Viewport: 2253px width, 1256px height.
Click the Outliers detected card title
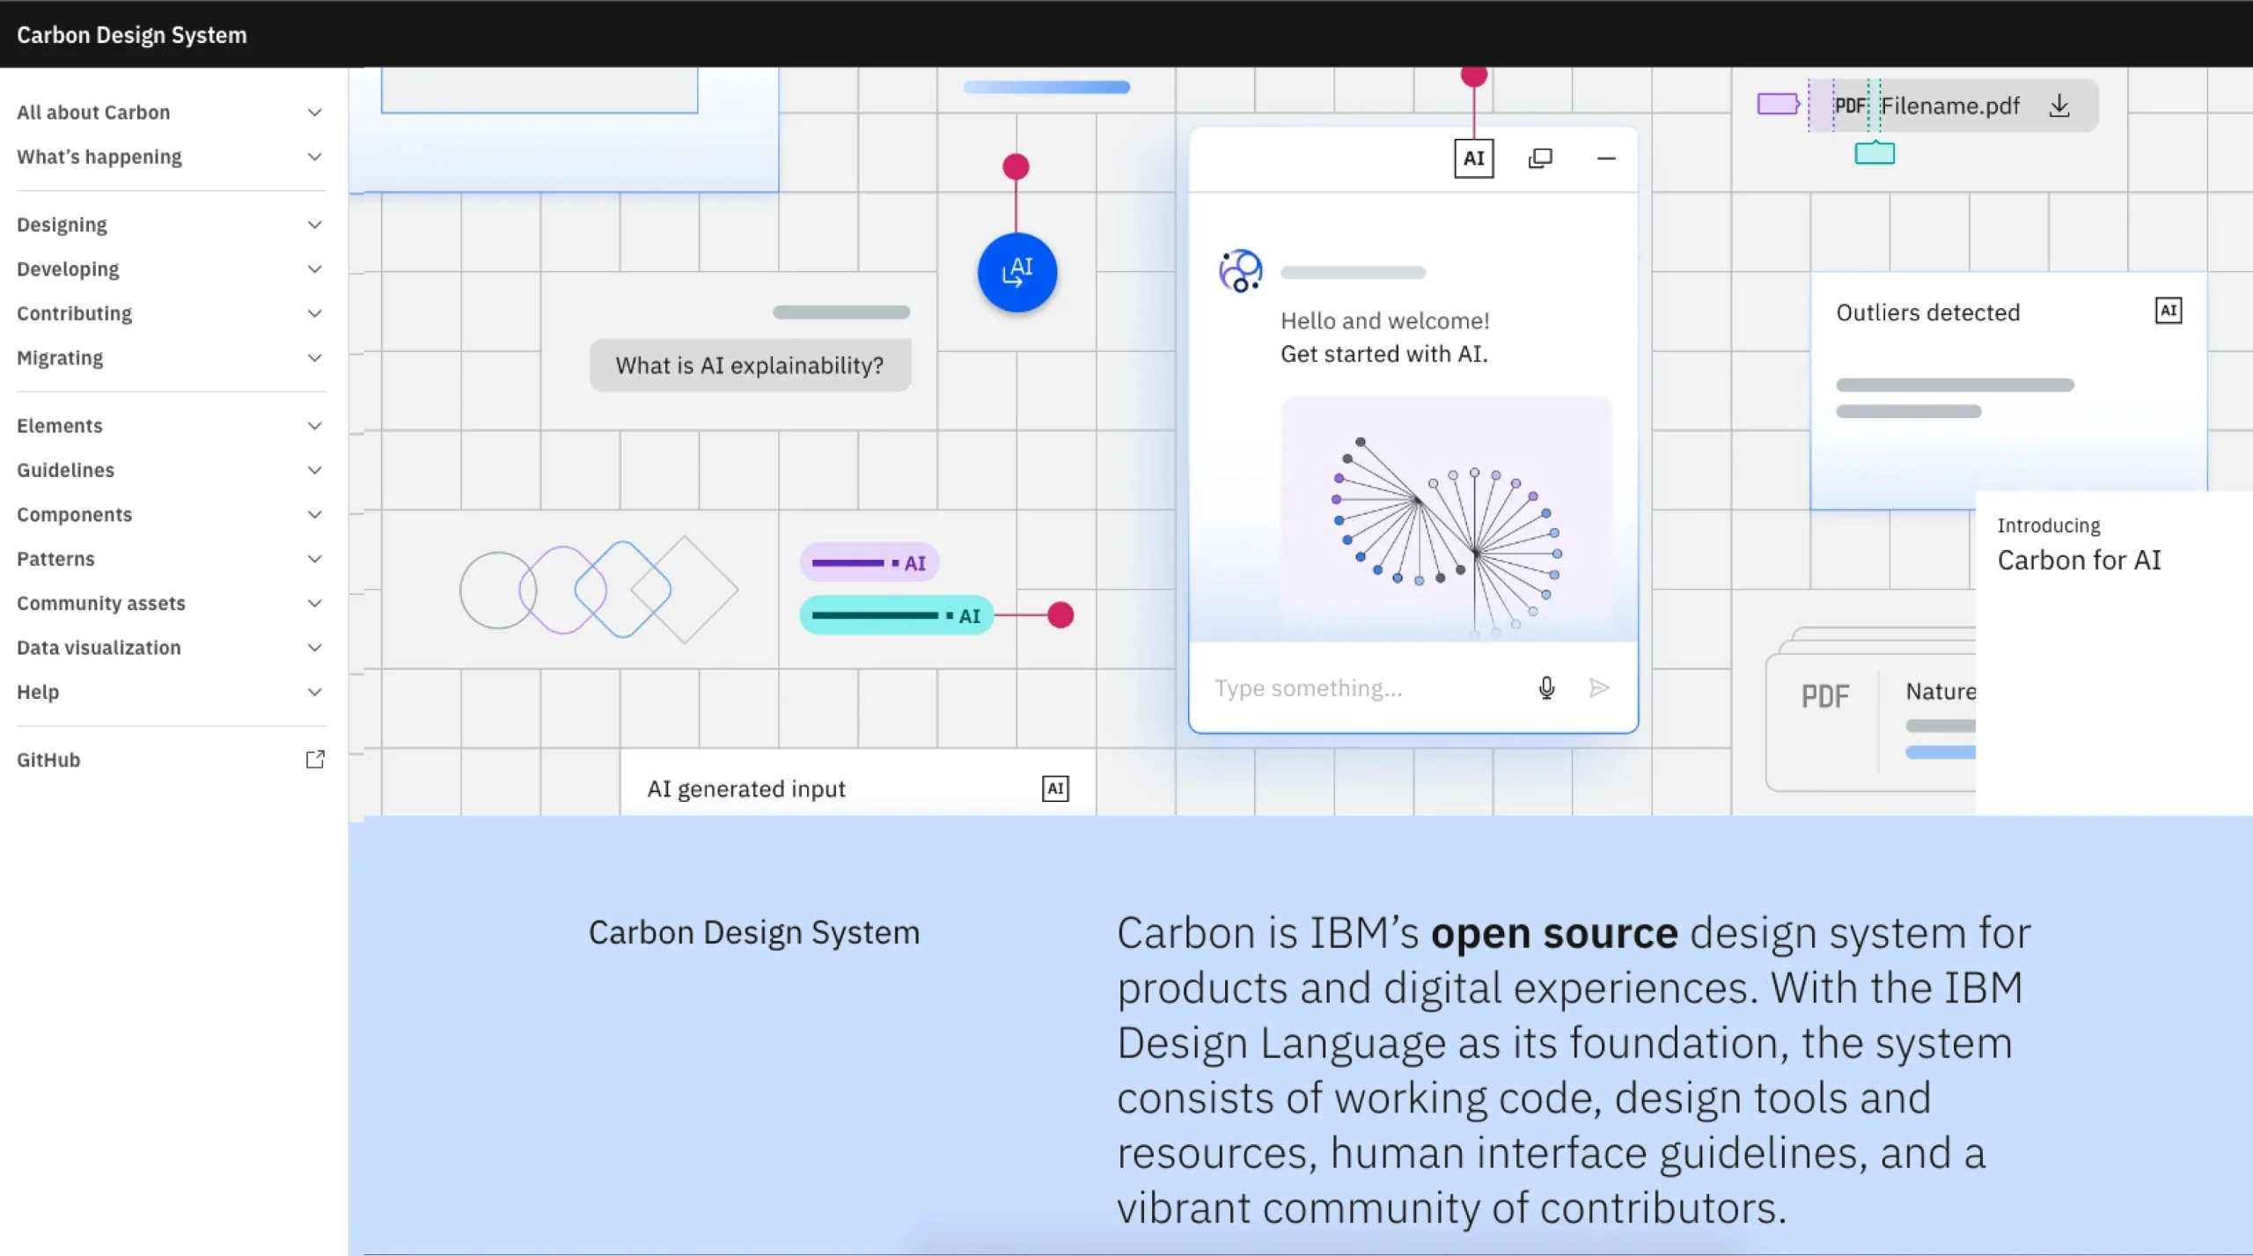pos(1927,312)
